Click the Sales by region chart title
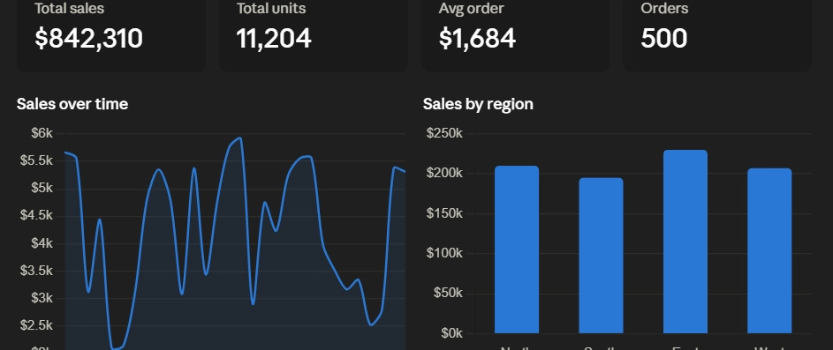This screenshot has width=833, height=350. click(x=478, y=104)
